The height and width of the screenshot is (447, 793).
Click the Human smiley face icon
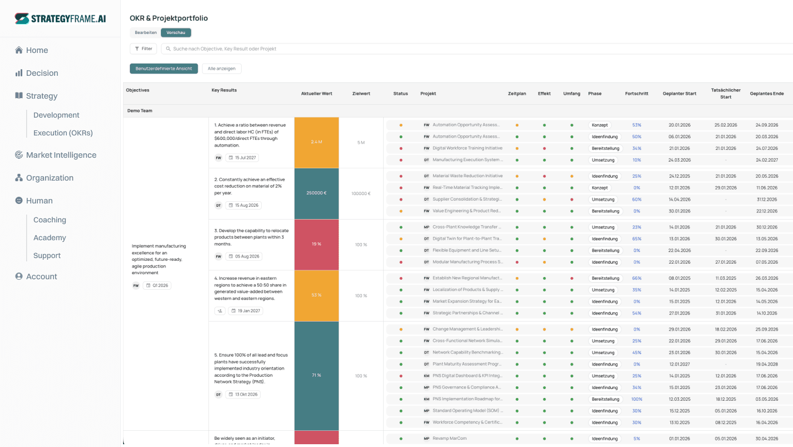click(x=19, y=201)
